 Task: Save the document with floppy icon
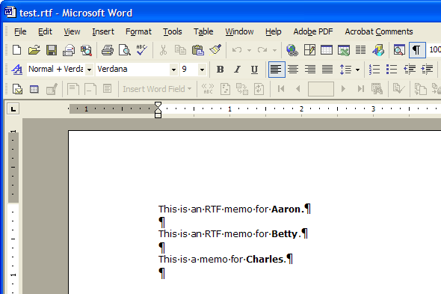point(52,50)
